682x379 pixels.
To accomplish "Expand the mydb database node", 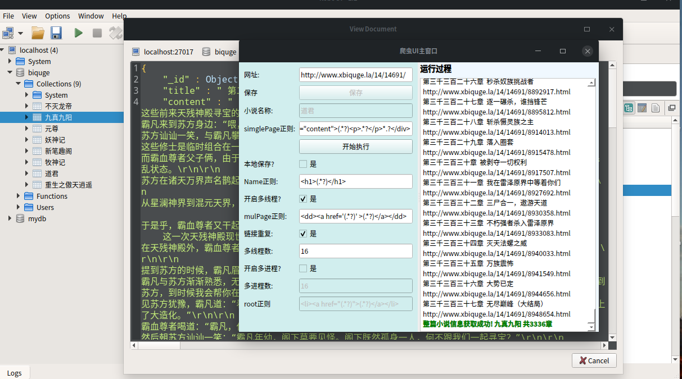I will tap(10, 218).
